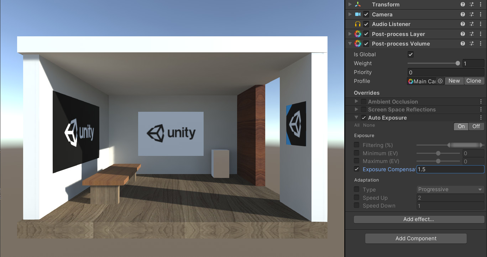
Task: Open Ambient Occlusion override options menu
Action: coord(481,102)
